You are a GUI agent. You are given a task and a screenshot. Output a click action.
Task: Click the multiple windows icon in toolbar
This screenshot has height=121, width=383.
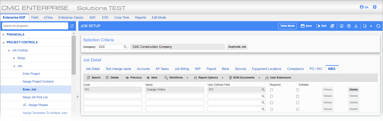(332, 26)
